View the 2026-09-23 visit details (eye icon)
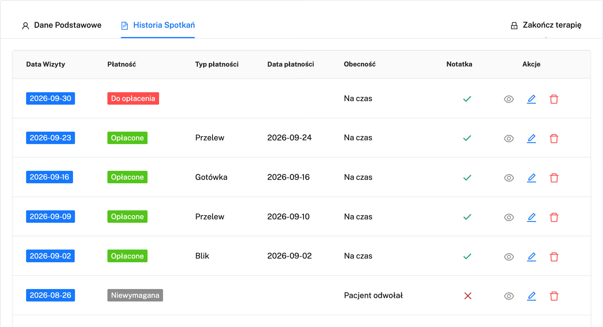The width and height of the screenshot is (603, 327). (x=509, y=139)
